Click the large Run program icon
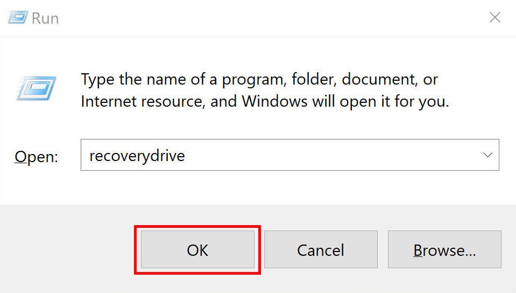The height and width of the screenshot is (293, 516). coord(36,88)
